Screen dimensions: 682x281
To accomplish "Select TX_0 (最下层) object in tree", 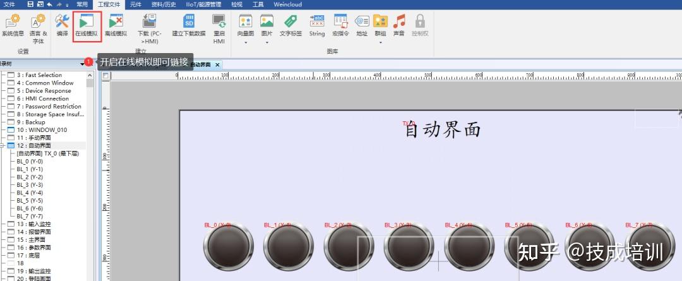I will tap(48, 153).
